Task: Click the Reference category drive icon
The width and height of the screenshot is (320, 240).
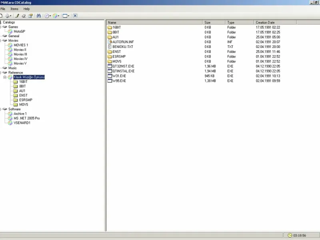Action: point(5,72)
